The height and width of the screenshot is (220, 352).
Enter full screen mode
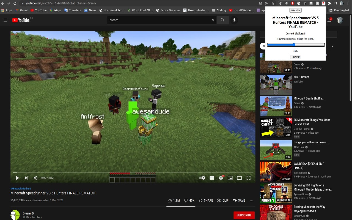249,178
